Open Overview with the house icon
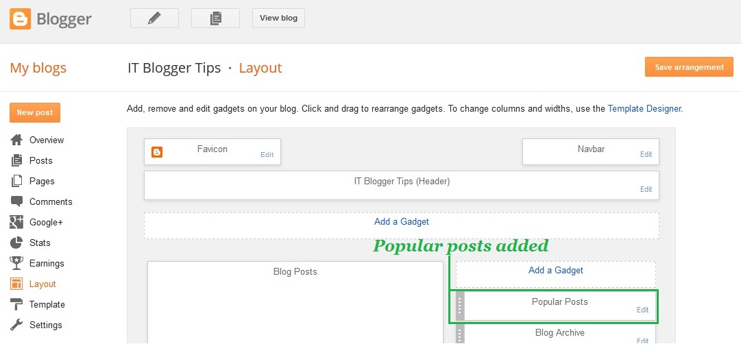741x346 pixels. 16,140
